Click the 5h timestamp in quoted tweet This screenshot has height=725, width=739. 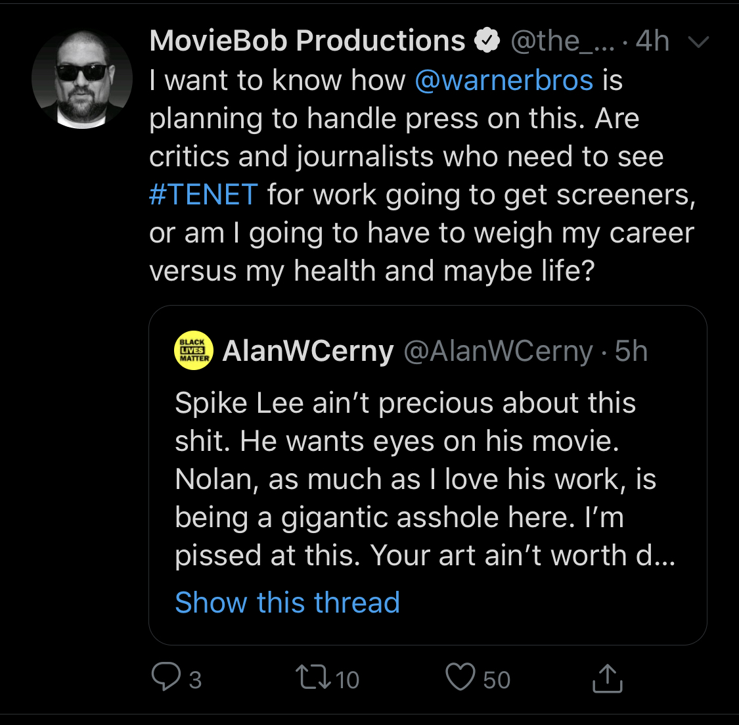631,351
